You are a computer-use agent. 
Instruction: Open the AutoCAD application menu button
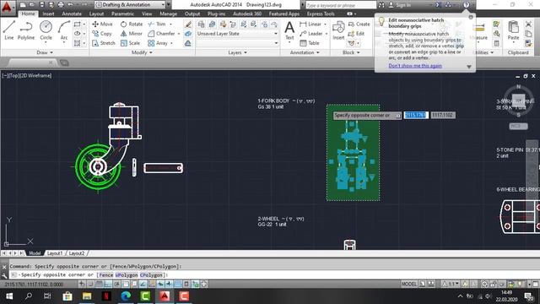8,7
